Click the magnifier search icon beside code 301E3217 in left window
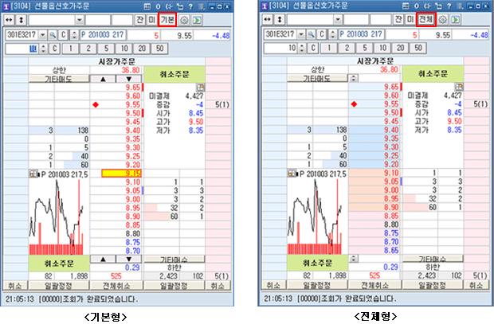This screenshot has height=324, width=494. (53, 36)
